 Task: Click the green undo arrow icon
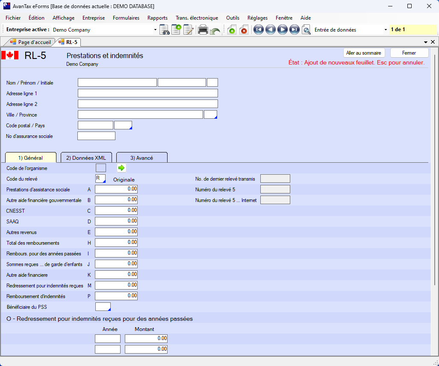(x=215, y=30)
